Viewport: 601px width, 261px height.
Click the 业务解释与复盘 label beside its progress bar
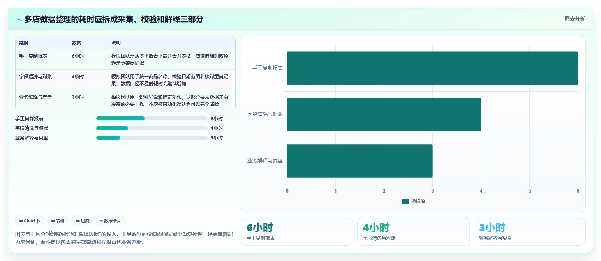[x=32, y=138]
